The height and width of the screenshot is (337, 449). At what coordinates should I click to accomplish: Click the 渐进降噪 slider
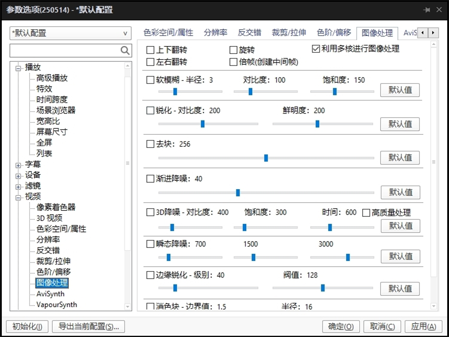[x=266, y=193]
